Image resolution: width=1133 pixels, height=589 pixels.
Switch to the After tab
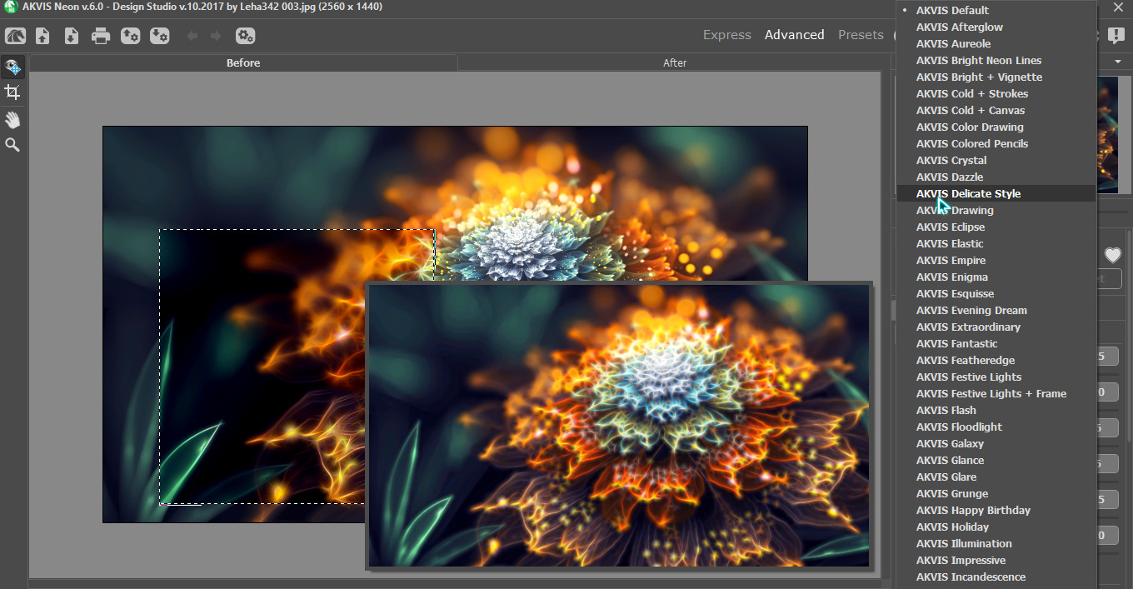(674, 62)
